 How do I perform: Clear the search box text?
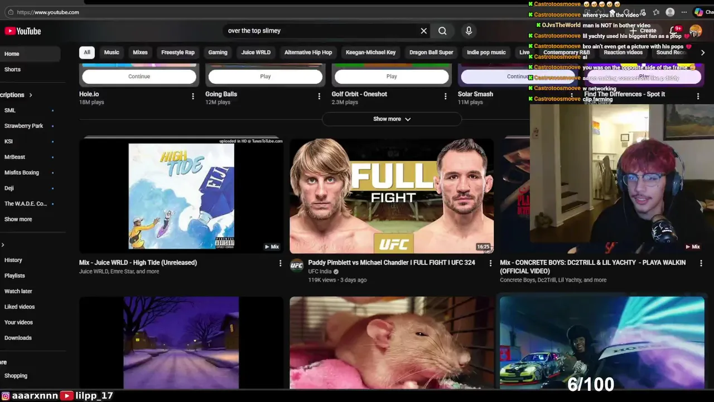tap(424, 31)
